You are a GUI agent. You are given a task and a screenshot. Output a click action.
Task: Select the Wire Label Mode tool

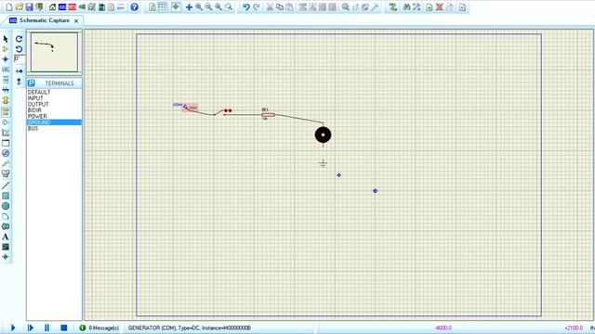6,70
